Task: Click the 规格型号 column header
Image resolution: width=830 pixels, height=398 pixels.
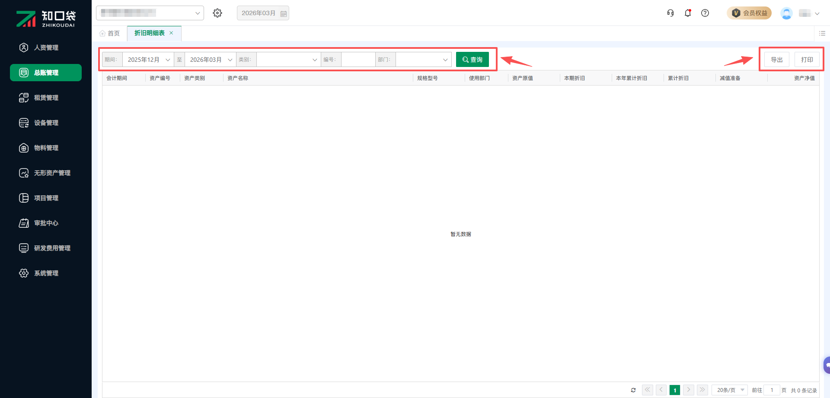Action: click(x=428, y=78)
